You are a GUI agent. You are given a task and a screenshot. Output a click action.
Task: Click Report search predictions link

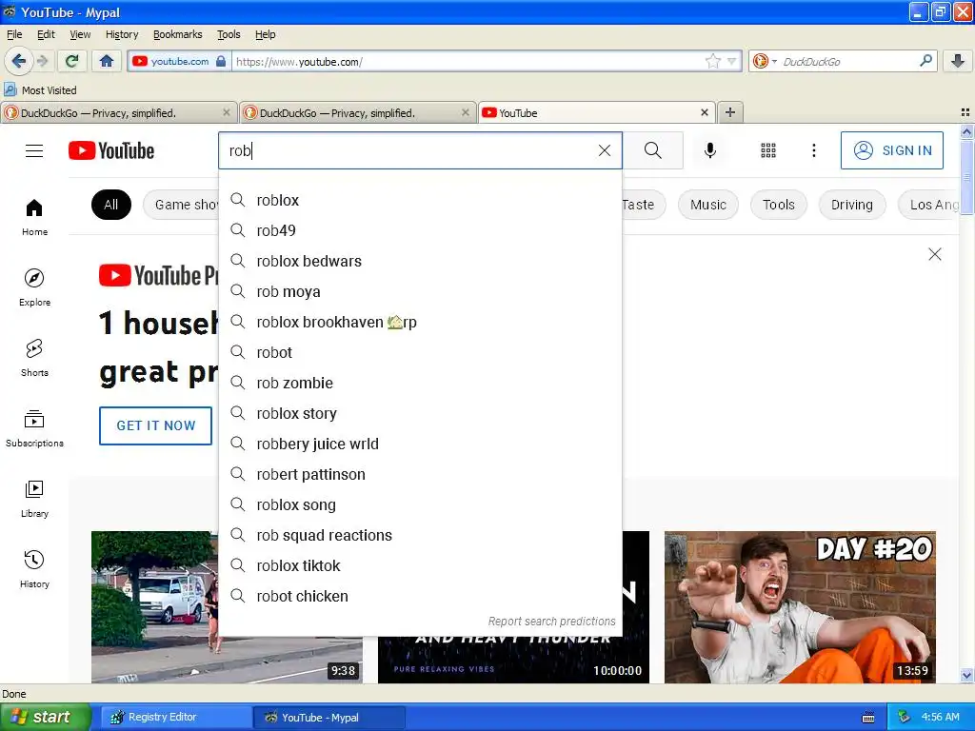pos(551,621)
